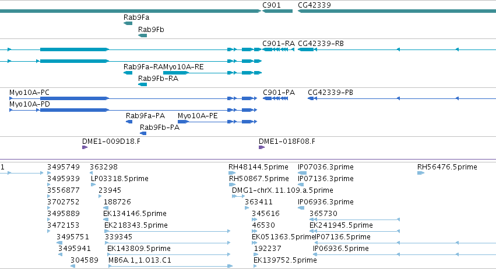Click IP06936.5prime label
Screen dimensions: 496x269
pos(341,249)
